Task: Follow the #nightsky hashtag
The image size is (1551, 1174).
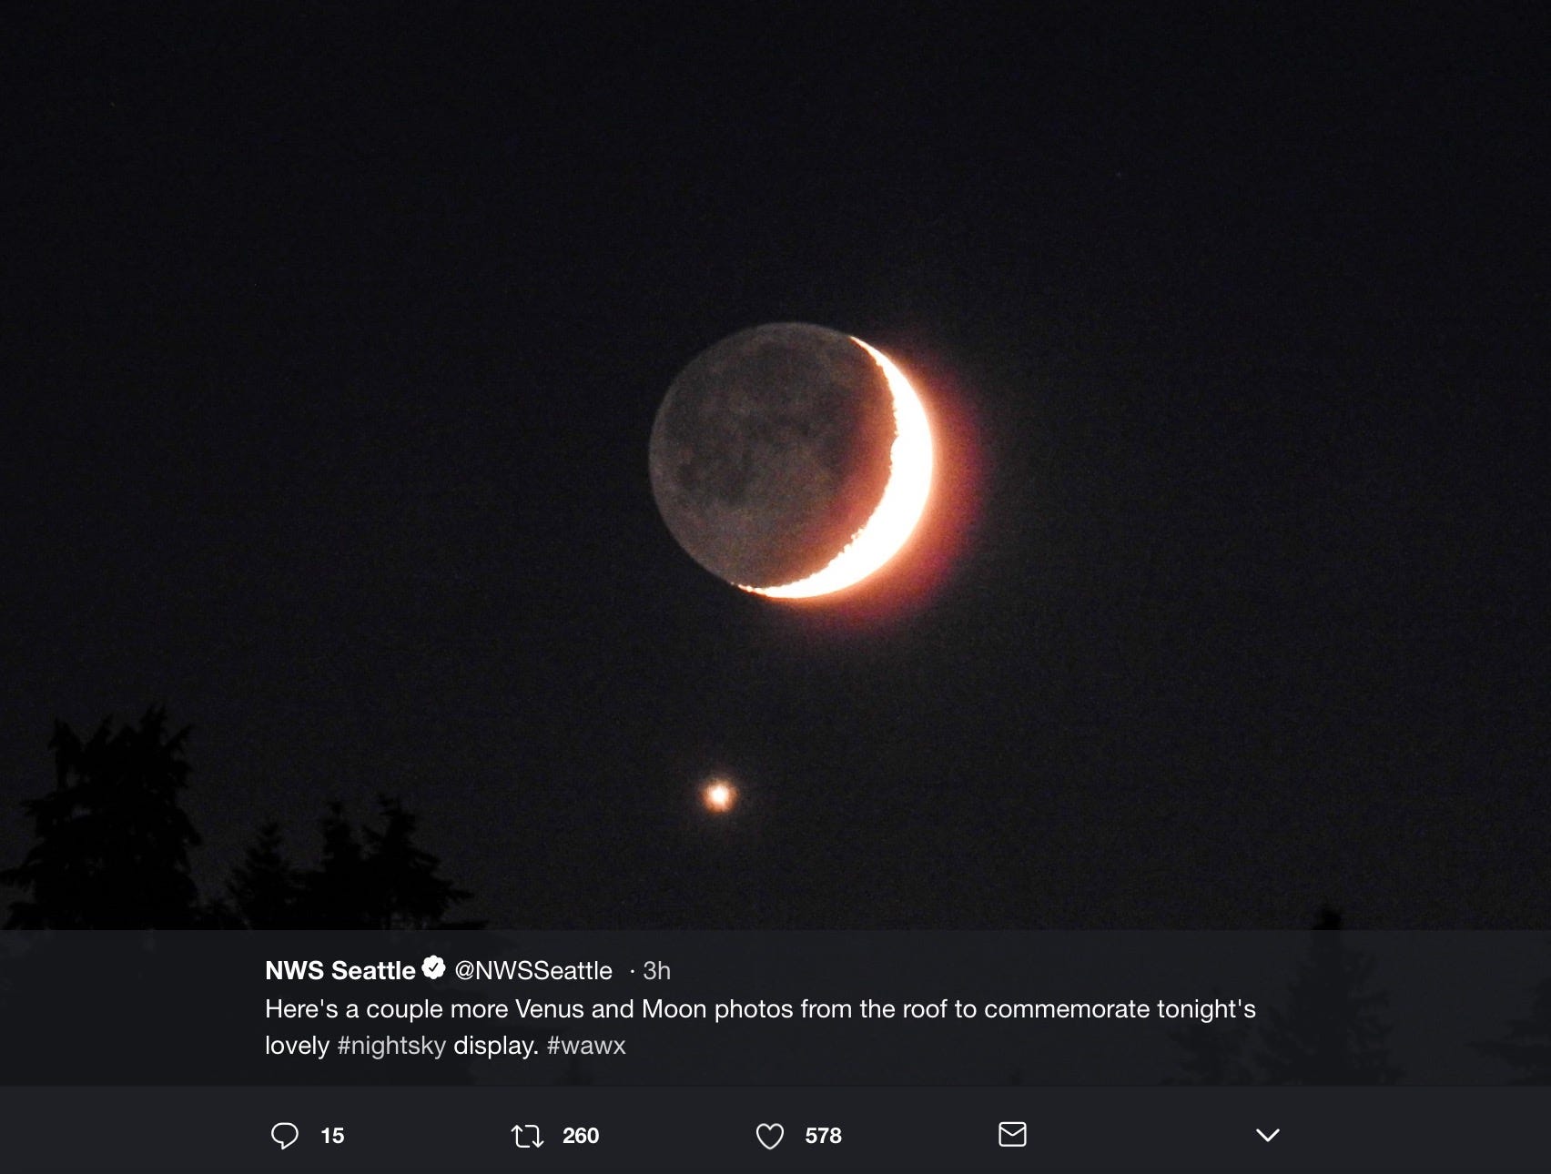Action: (x=391, y=1046)
